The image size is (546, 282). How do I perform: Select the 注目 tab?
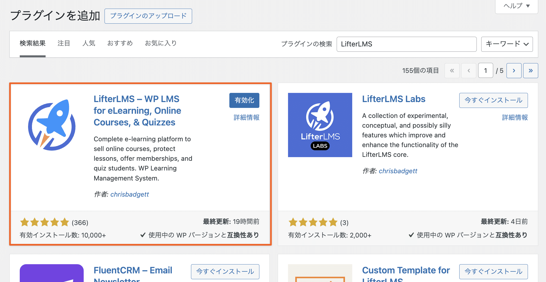[x=64, y=43]
